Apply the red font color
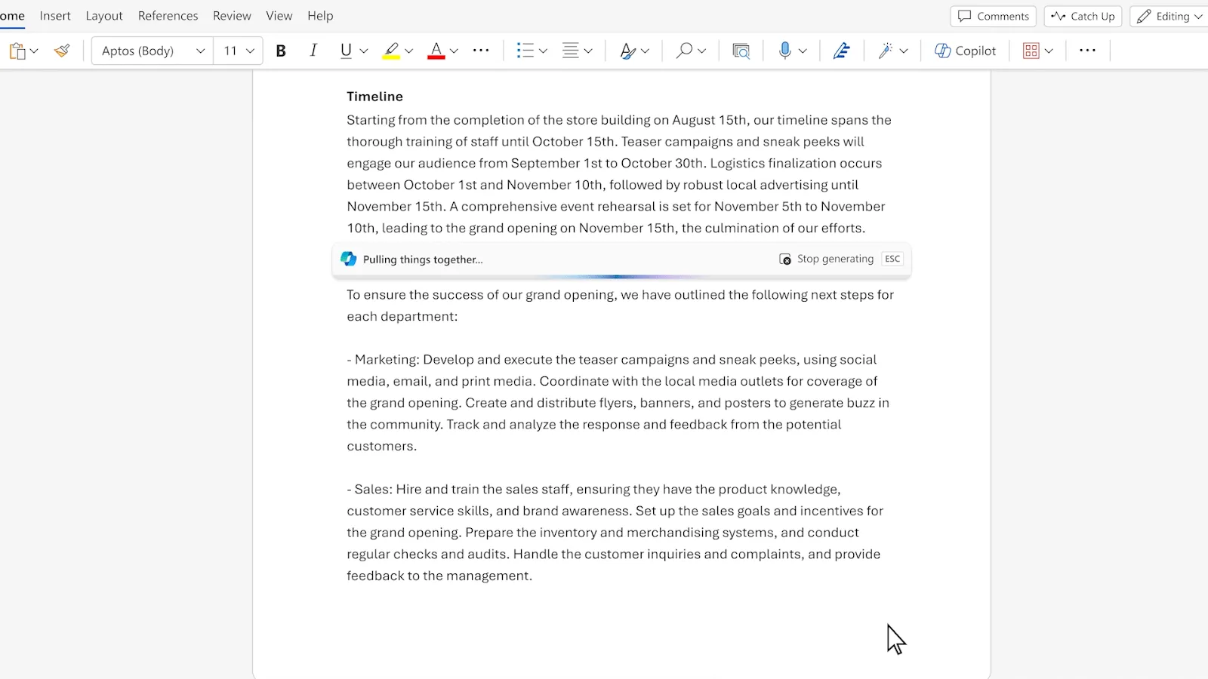Viewport: 1208px width, 679px height. point(436,51)
